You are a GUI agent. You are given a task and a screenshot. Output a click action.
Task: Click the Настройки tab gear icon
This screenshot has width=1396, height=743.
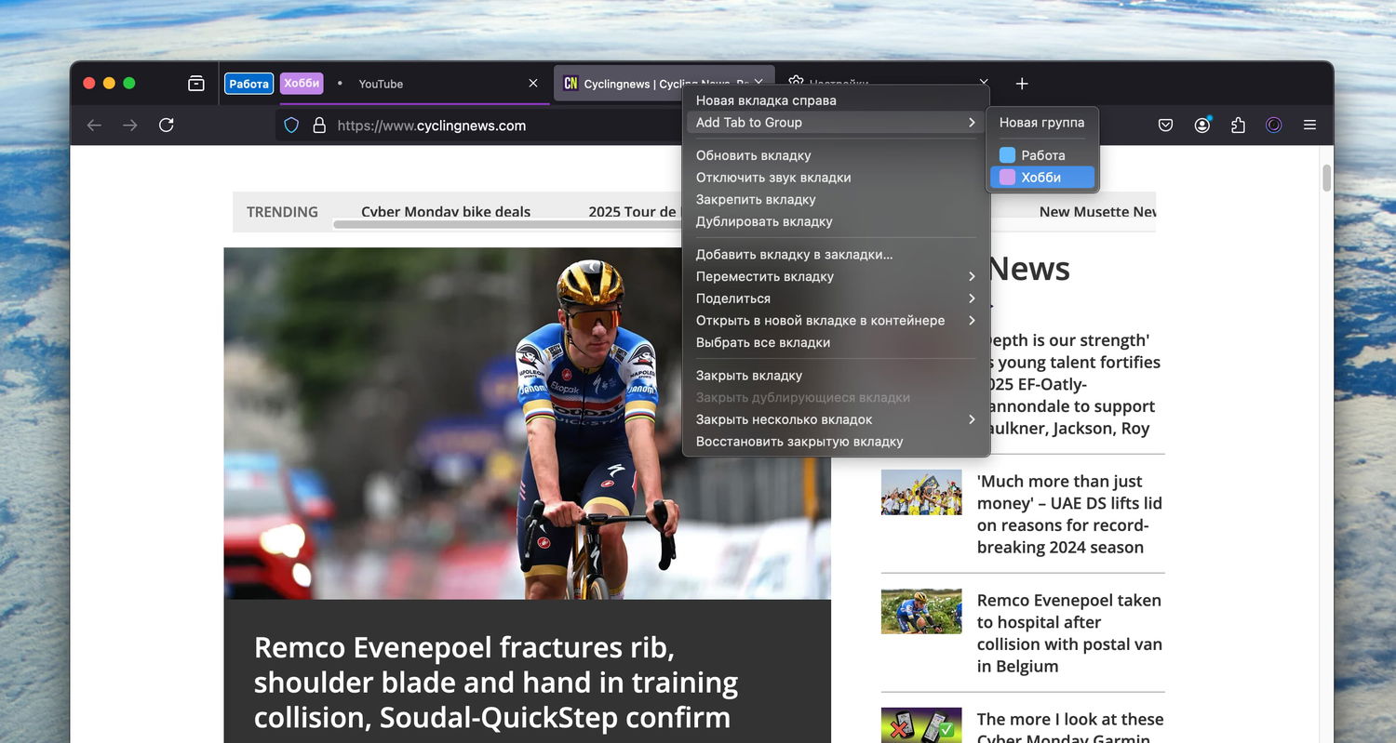pos(796,83)
